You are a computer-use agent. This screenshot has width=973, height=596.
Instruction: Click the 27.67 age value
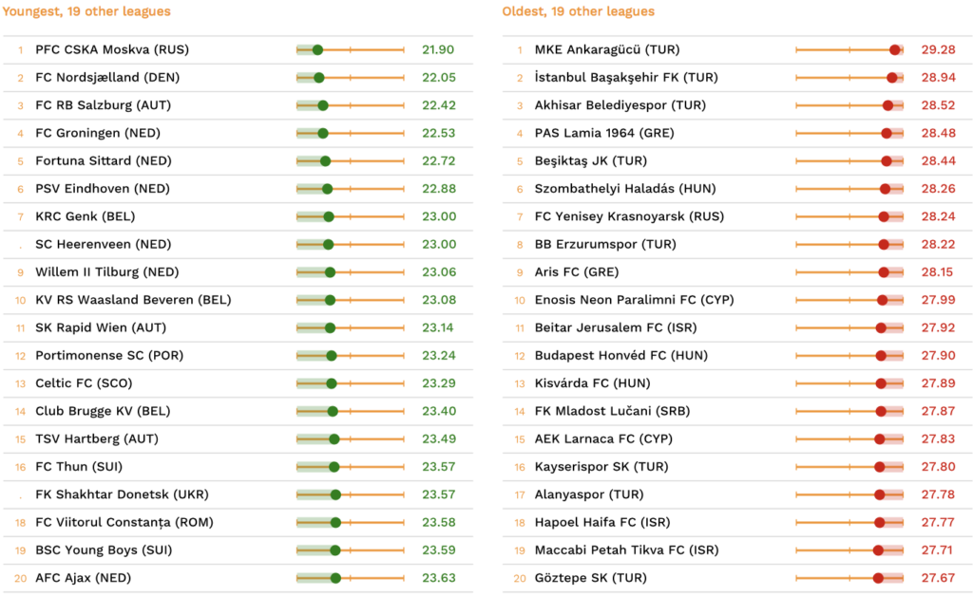[938, 578]
